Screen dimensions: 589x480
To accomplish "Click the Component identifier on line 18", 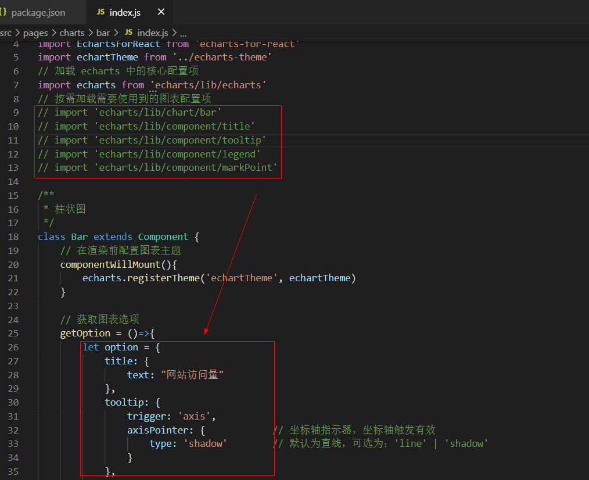I will point(163,237).
